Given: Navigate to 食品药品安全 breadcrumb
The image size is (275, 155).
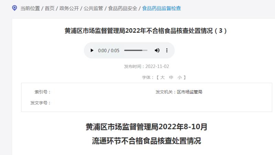Looking at the screenshot, I should [123, 8].
